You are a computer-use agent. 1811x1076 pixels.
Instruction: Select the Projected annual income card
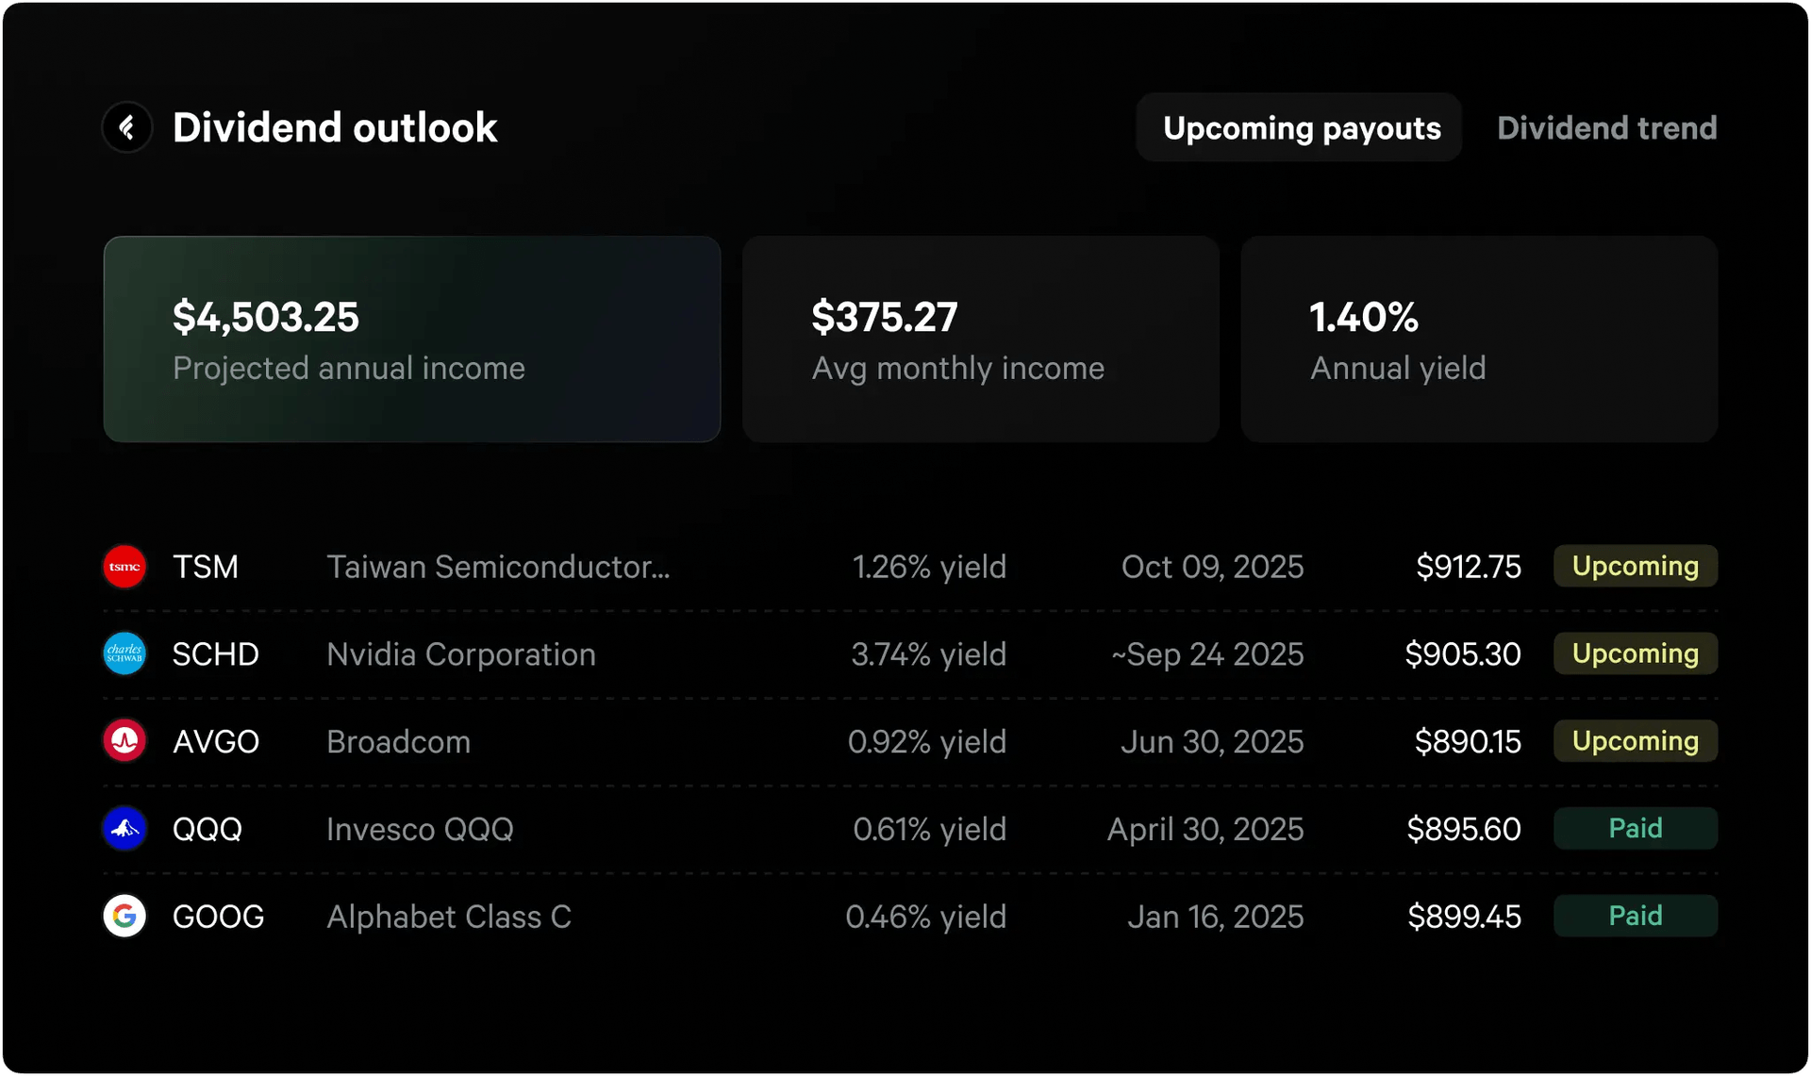tap(412, 339)
